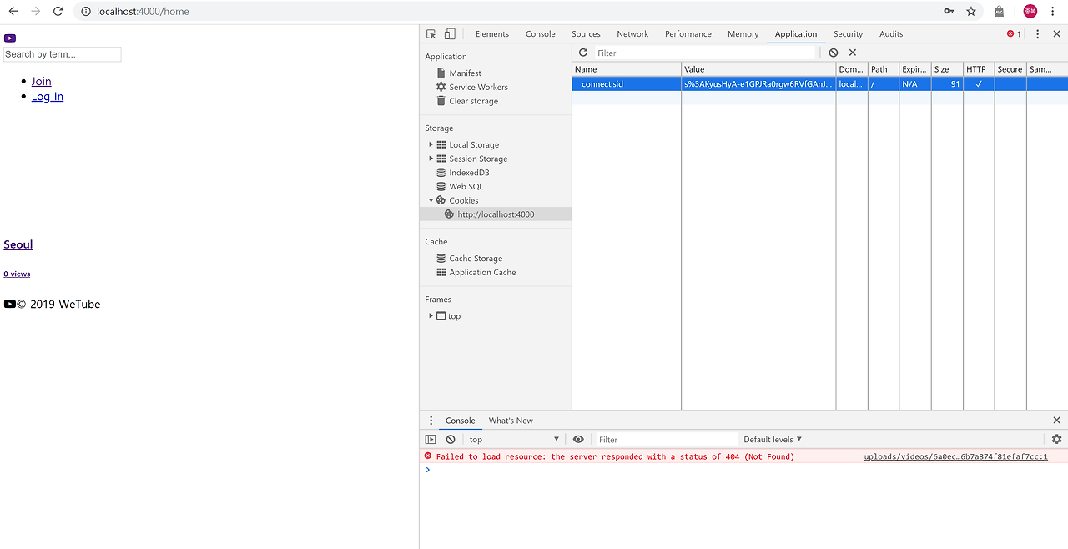The width and height of the screenshot is (1068, 549).
Task: Click the browser address bar URL
Action: 143,12
